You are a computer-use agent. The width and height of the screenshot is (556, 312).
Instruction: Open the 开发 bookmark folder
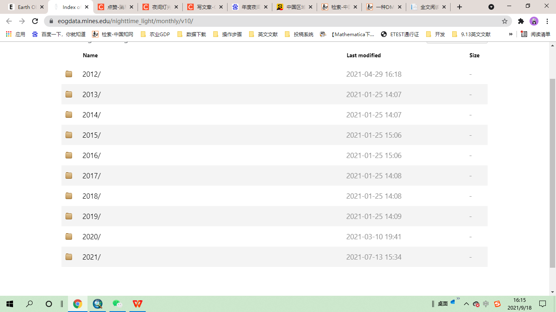pos(436,34)
